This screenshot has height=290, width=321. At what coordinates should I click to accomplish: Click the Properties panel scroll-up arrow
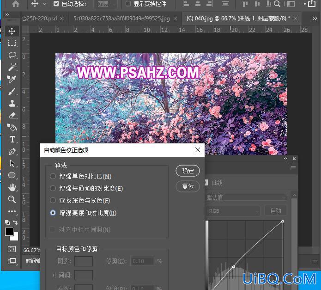pyautogui.click(x=294, y=196)
